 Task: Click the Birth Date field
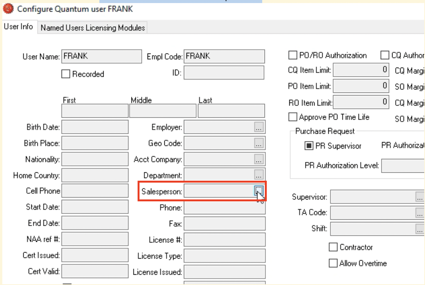[x=95, y=127]
